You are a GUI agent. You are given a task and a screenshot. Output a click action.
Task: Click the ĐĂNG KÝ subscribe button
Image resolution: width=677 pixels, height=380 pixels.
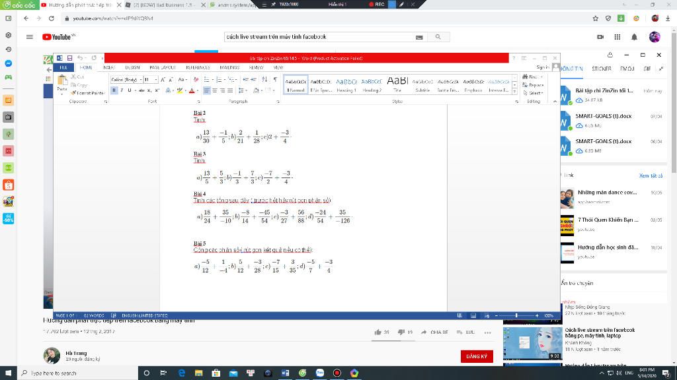477,356
